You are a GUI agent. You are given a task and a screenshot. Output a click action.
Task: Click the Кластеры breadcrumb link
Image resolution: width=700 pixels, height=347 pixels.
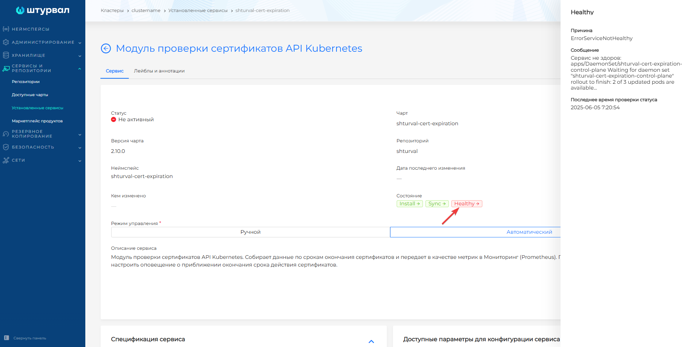point(112,10)
